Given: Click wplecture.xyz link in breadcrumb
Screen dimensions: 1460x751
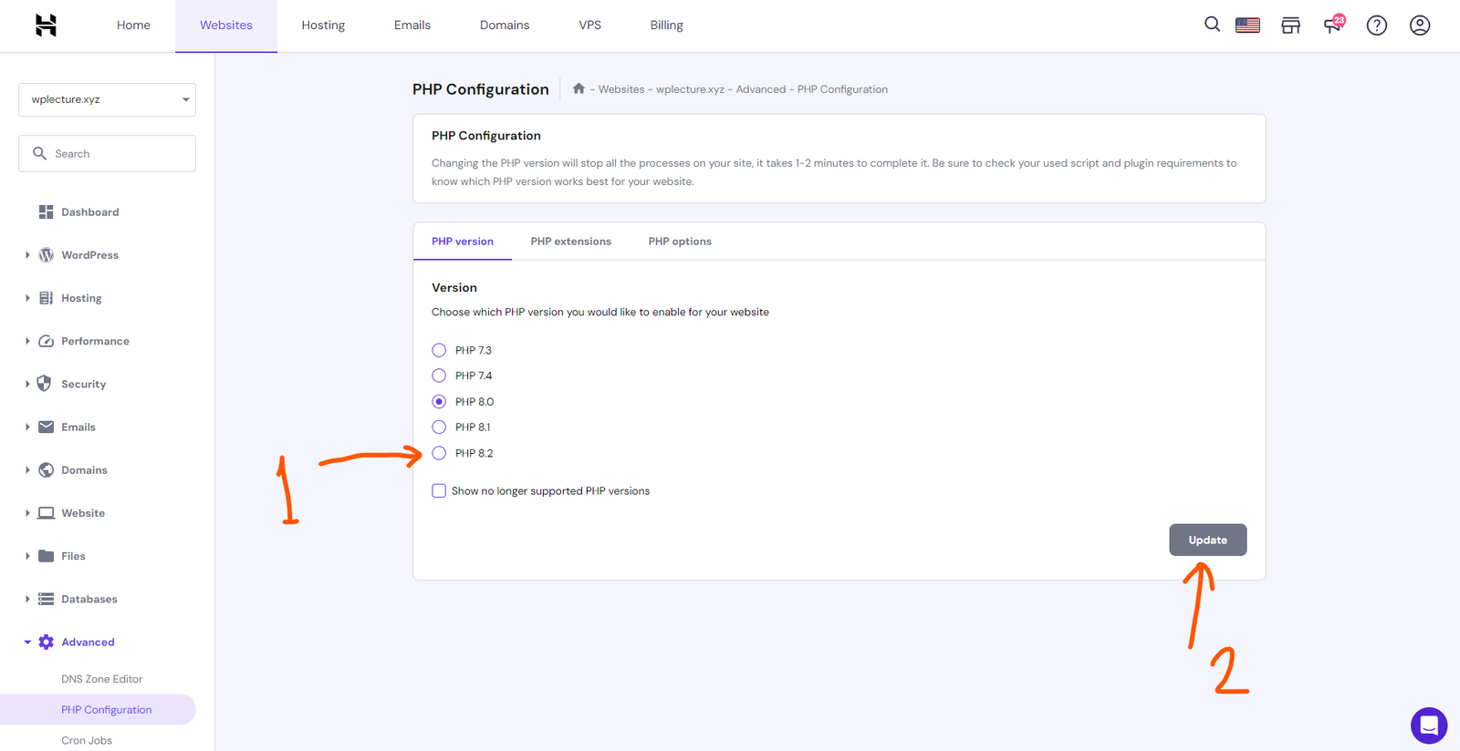Looking at the screenshot, I should [690, 89].
